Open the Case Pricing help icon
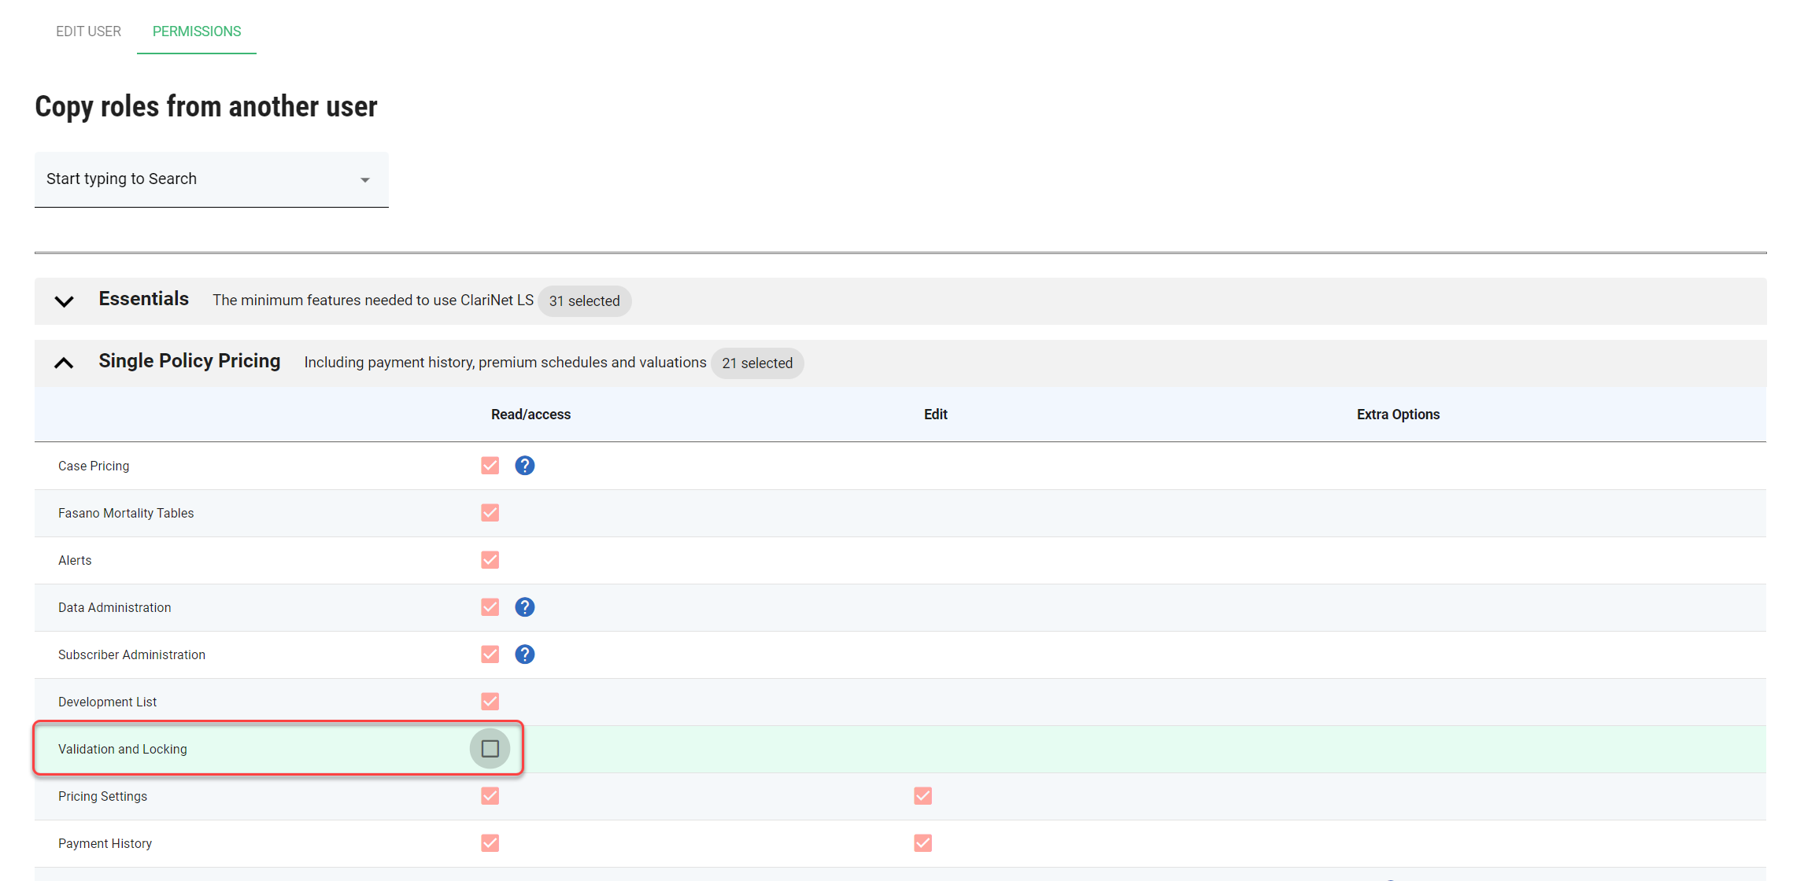 [524, 466]
